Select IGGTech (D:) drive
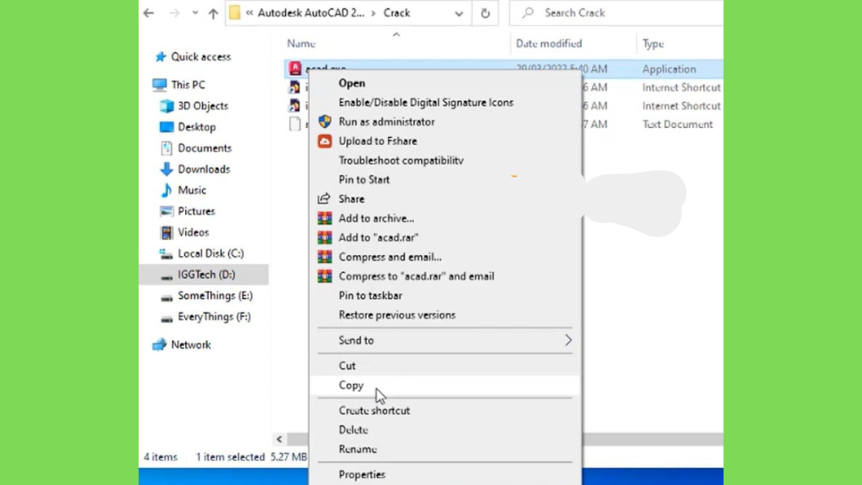 206,274
